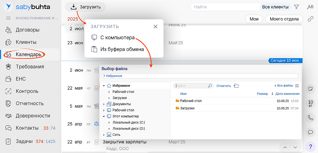Click the help question mark icon

310,146
